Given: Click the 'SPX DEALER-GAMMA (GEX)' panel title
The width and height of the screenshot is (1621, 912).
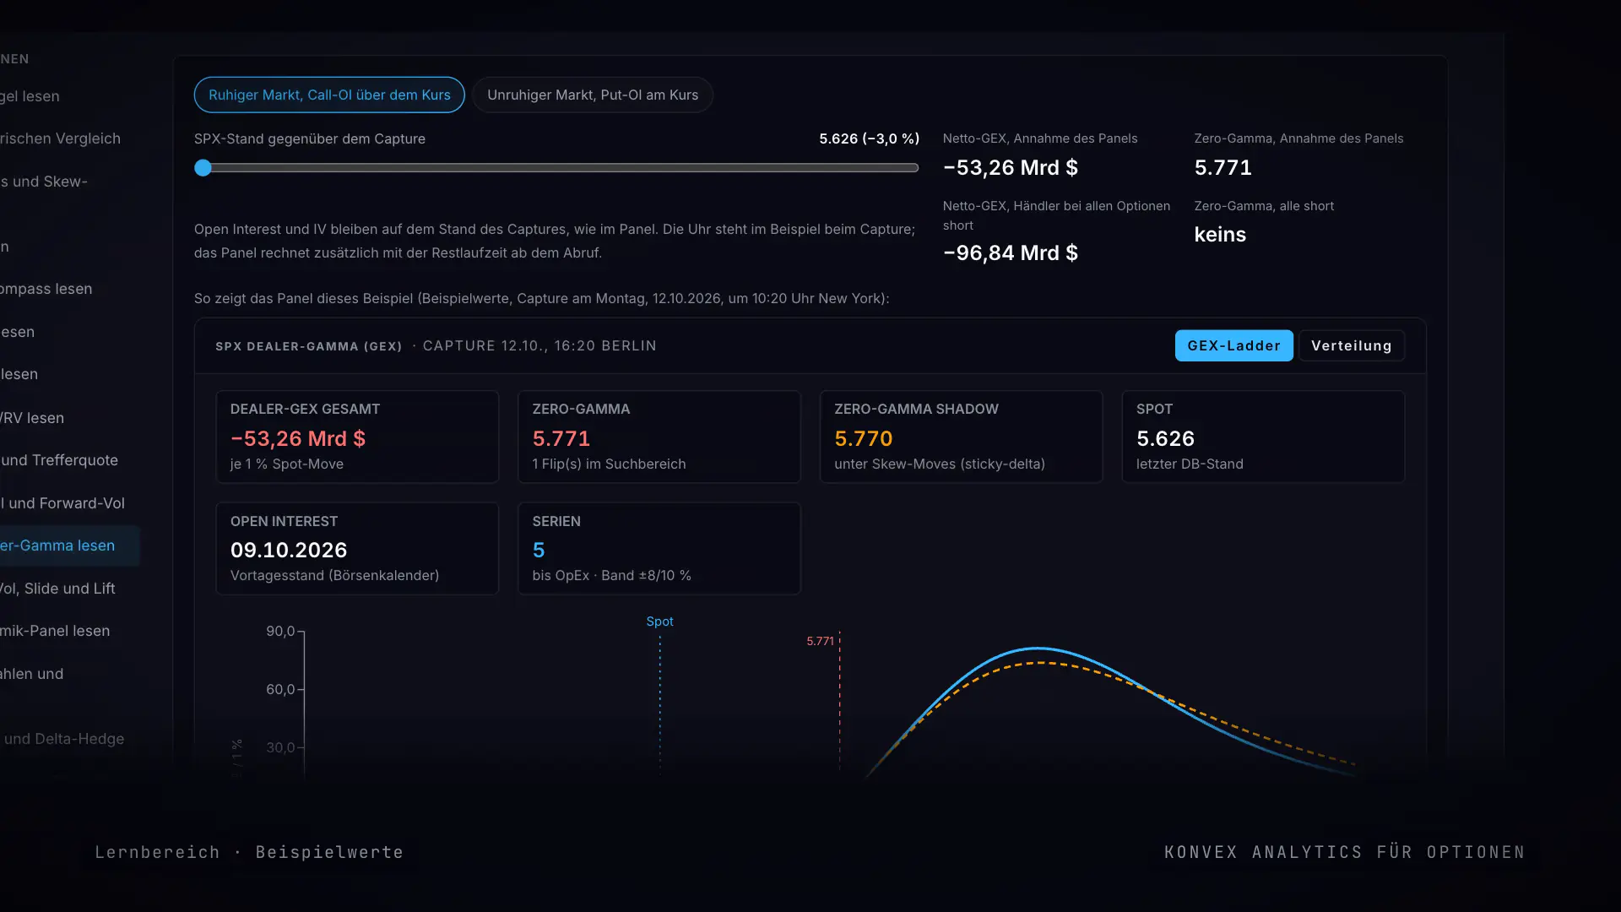Looking at the screenshot, I should [x=309, y=346].
